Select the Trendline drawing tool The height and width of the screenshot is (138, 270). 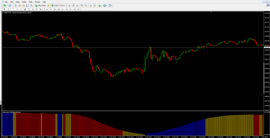pyautogui.click(x=21, y=9)
